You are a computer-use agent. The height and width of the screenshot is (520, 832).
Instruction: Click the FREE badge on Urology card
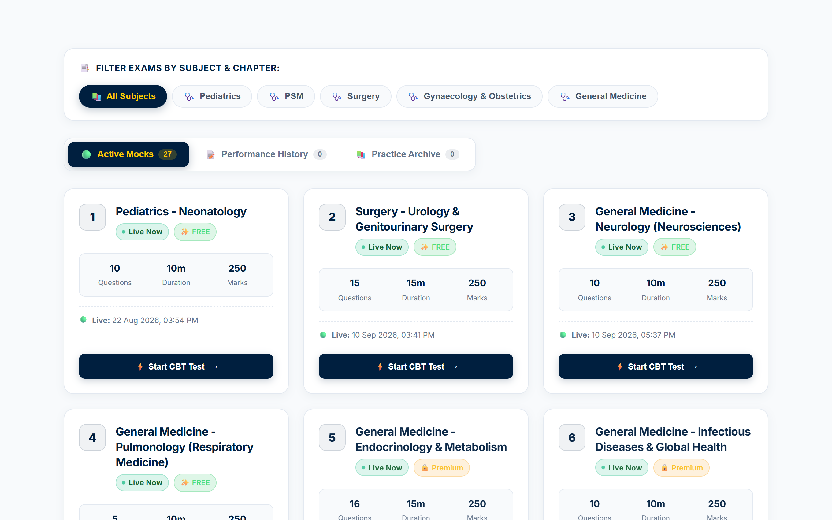pos(435,247)
